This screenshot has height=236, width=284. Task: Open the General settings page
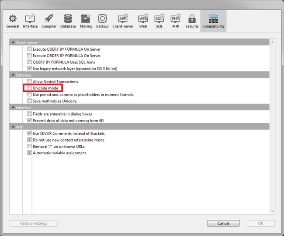pos(13,21)
